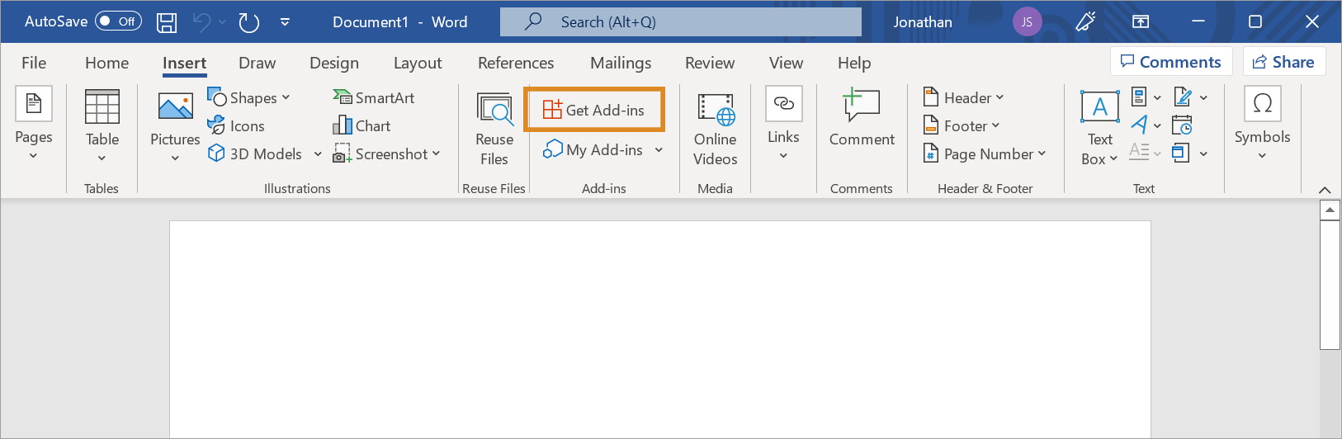Open the Page Number options
The height and width of the screenshot is (439, 1342).
[984, 153]
